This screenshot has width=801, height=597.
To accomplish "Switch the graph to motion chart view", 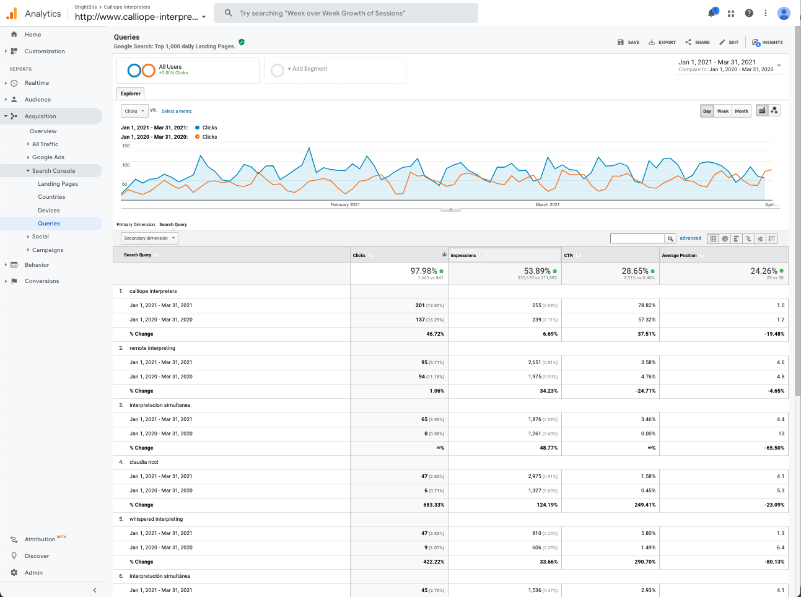I will pyautogui.click(x=774, y=110).
